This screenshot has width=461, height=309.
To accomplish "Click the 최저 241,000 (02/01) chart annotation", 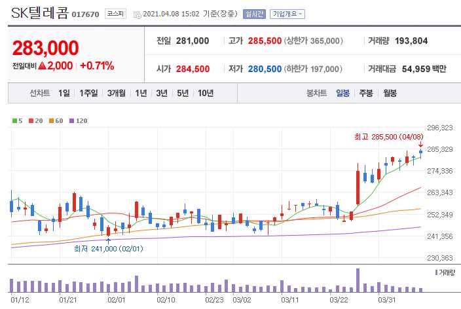I will (109, 249).
